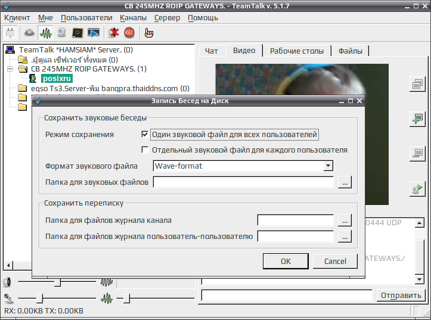Click the red REC record toolbar icon
Image resolution: width=431 pixels, height=320 pixels.
(129, 33)
